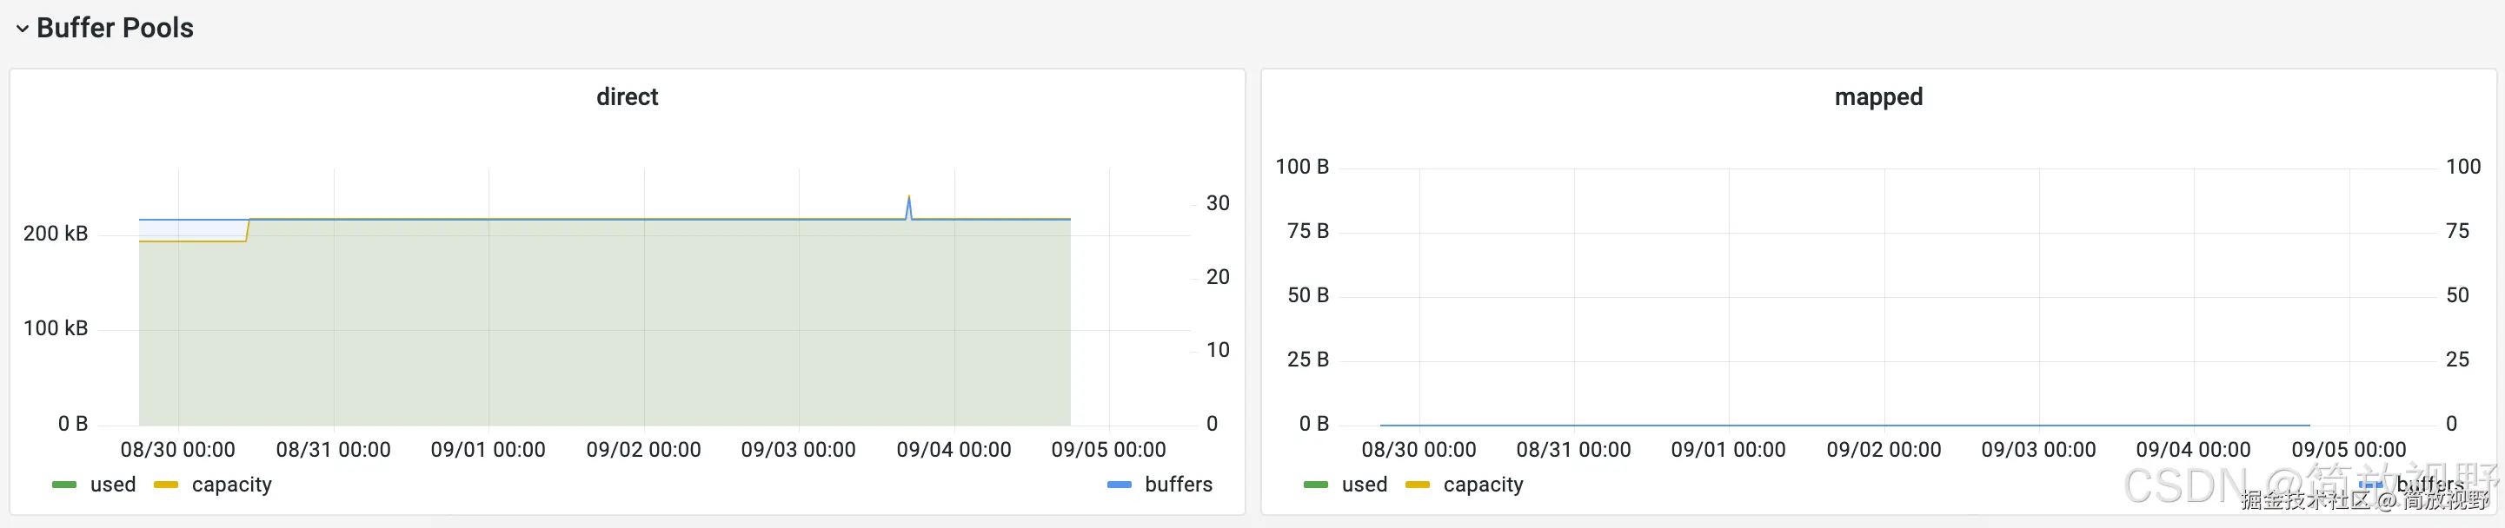Collapse the Buffer Pools row chevron
The image size is (2505, 528).
click(x=22, y=30)
